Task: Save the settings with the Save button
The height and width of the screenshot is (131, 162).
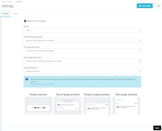Action: pyautogui.click(x=157, y=128)
